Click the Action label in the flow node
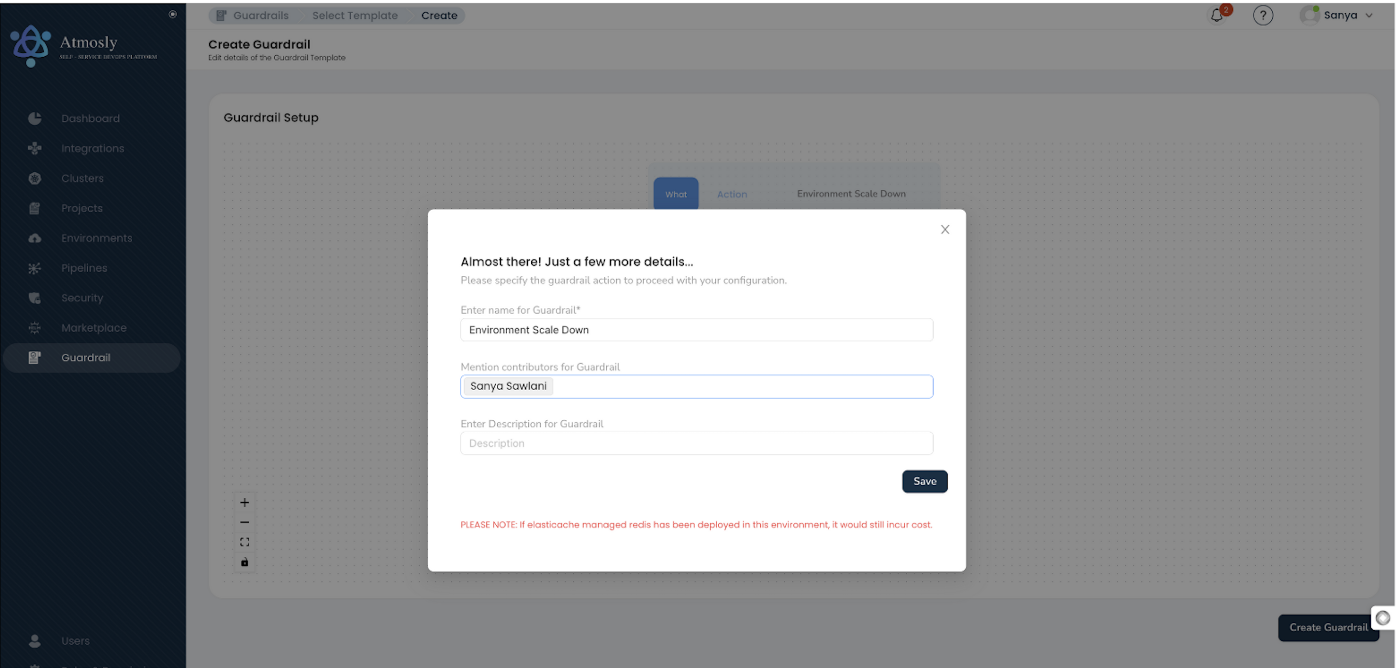1397x668 pixels. click(732, 194)
